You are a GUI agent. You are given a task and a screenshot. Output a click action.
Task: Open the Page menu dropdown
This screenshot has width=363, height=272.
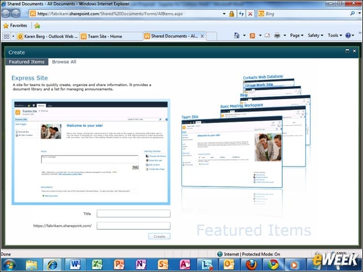[297, 35]
